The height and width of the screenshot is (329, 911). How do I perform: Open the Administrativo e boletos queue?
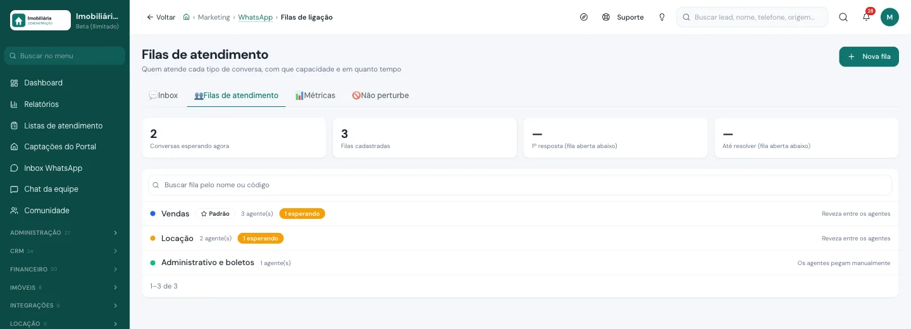pyautogui.click(x=520, y=263)
